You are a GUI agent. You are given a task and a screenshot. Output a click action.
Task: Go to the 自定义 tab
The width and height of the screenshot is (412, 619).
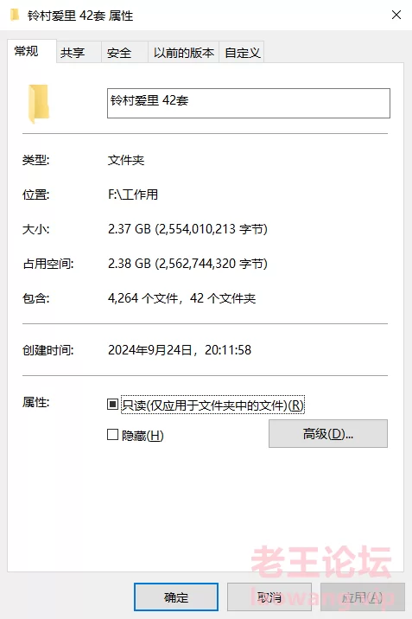pos(241,52)
